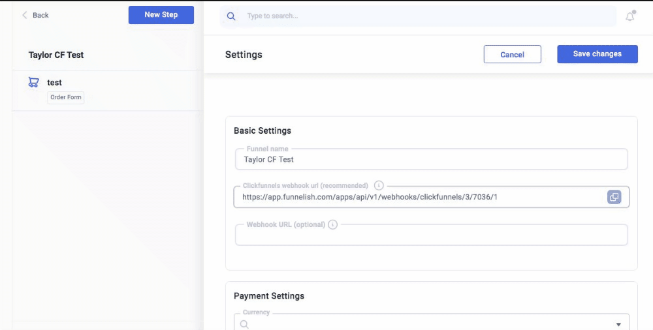Click the Currency field search icon
Image resolution: width=653 pixels, height=330 pixels.
[x=244, y=324]
